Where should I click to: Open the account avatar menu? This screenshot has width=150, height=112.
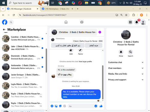coord(143,22)
